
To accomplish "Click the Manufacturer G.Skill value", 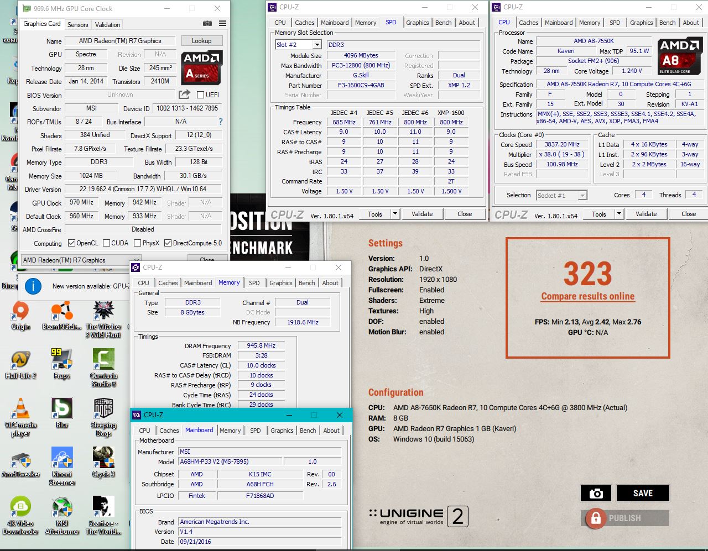I will [361, 76].
